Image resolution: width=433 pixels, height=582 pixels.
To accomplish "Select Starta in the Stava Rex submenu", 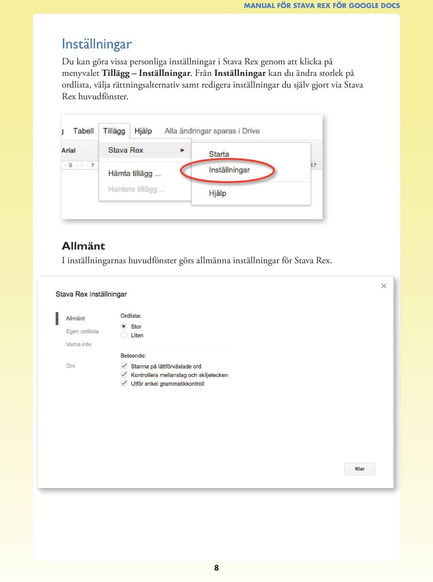I will coord(219,154).
